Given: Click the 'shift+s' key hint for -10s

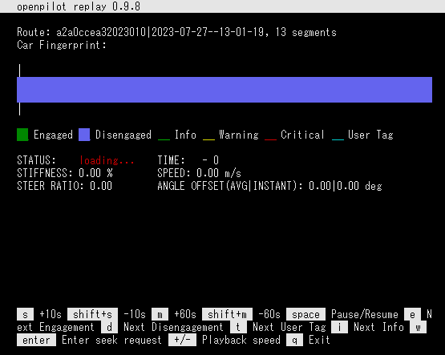Looking at the screenshot, I should [92, 314].
